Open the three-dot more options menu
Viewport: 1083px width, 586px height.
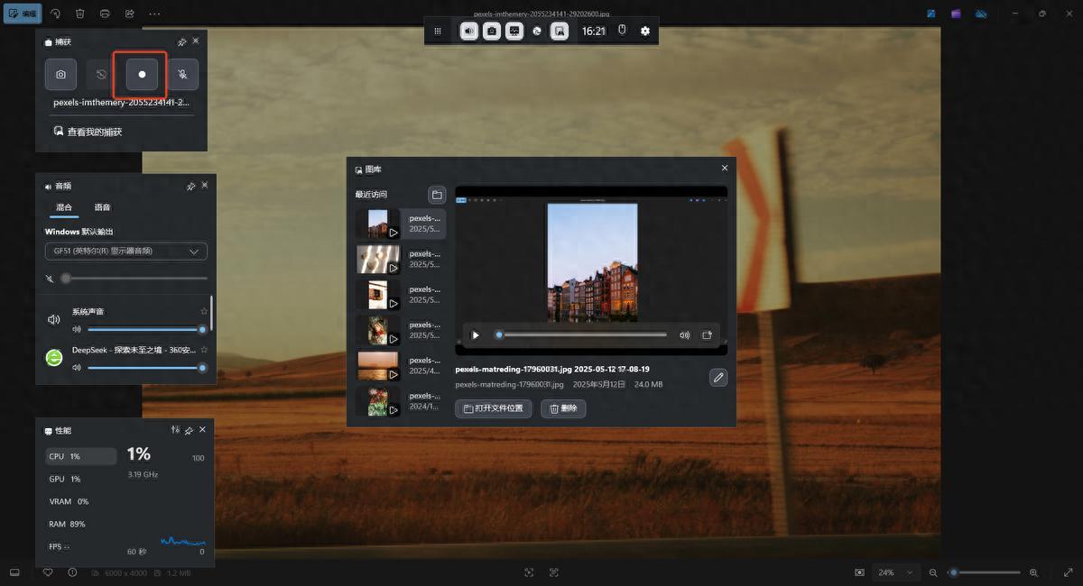pyautogui.click(x=154, y=14)
